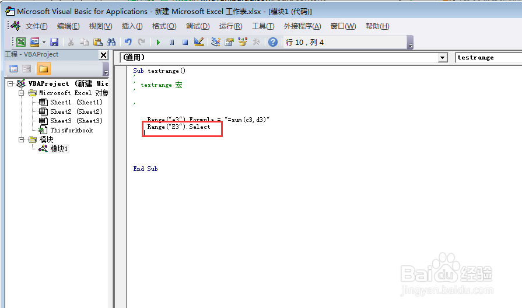Screen dimensions: 522x308
Task: Toggle Design Mode icon
Action: click(199, 42)
